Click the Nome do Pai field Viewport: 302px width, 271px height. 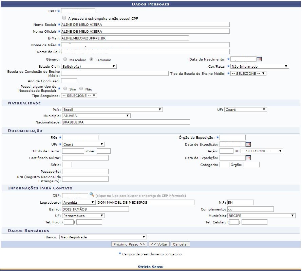tap(146, 52)
